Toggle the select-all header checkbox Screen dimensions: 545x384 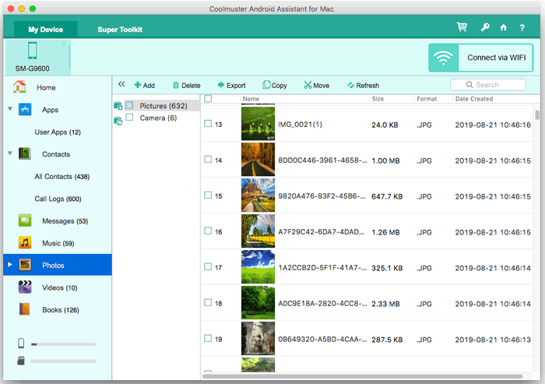[x=208, y=99]
